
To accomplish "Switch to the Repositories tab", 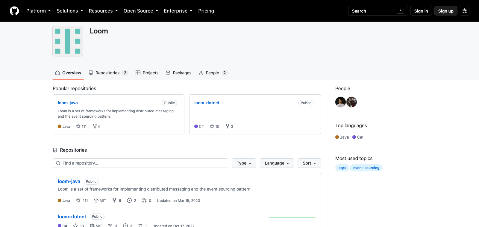I will [108, 73].
